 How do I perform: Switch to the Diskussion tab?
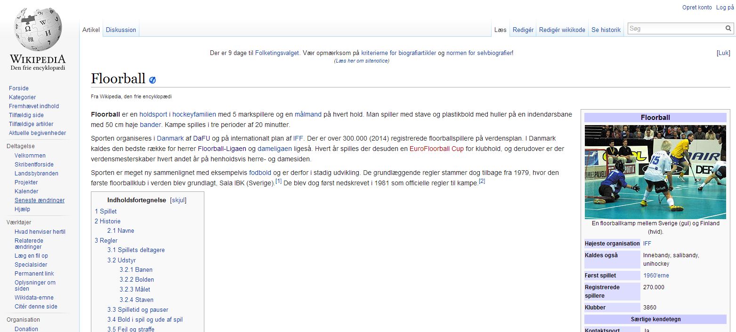(x=121, y=30)
